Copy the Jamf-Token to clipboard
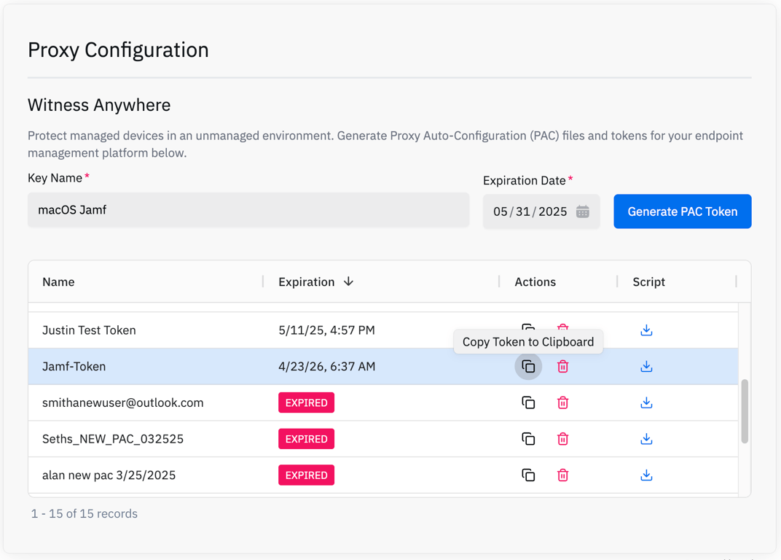This screenshot has height=560, width=781. click(x=528, y=367)
